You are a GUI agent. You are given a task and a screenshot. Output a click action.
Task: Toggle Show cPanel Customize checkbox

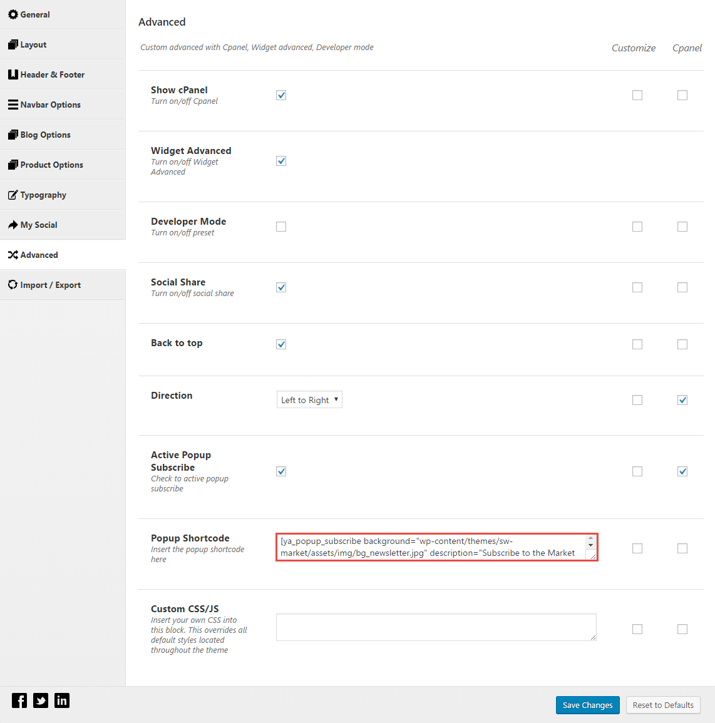637,95
